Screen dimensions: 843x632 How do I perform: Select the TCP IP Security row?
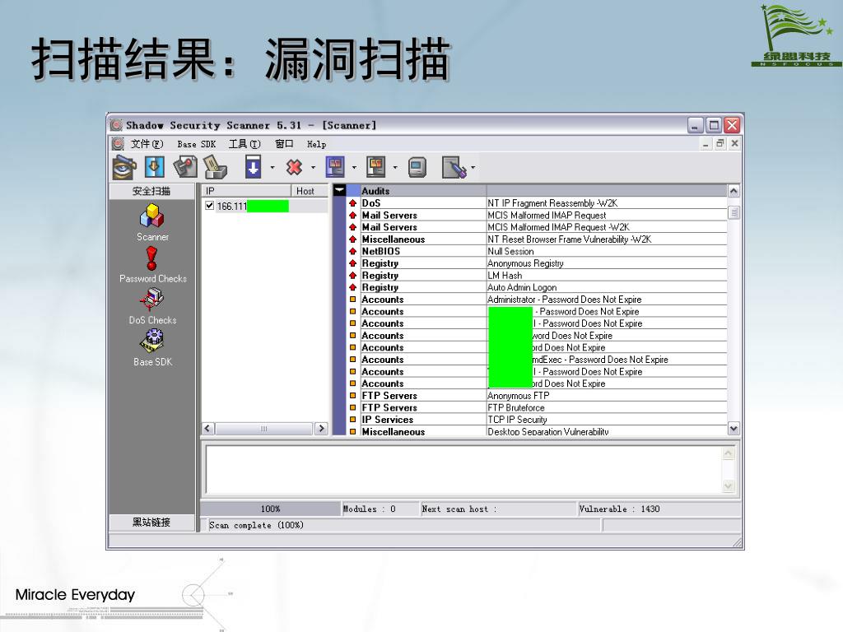pos(538,419)
